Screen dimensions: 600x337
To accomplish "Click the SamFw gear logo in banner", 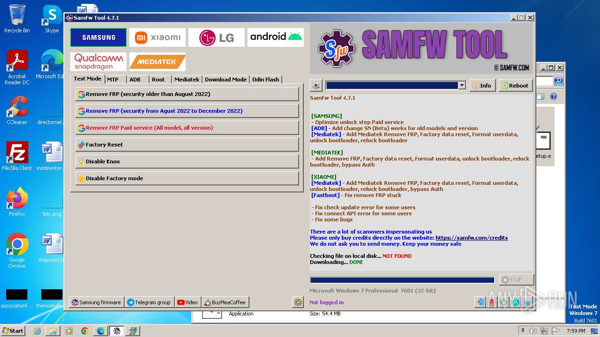I will coord(336,48).
